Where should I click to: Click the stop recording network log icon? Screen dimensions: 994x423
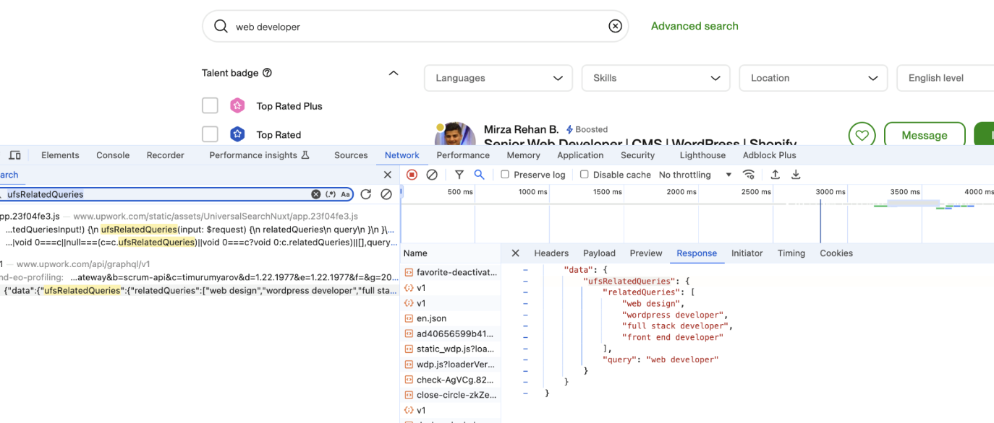click(x=412, y=175)
